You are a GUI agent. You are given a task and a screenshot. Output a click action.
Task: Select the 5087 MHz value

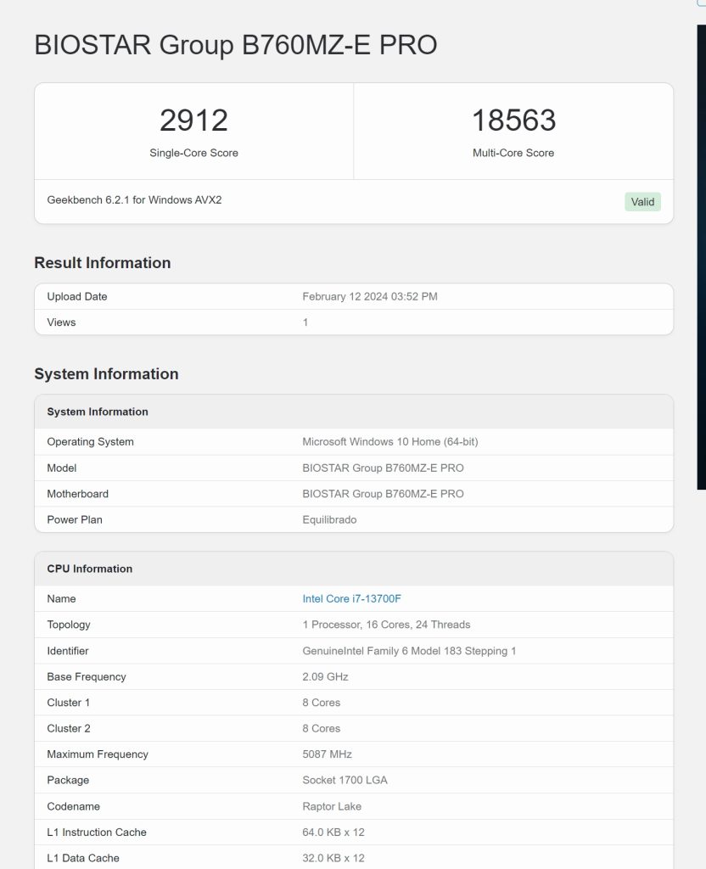pyautogui.click(x=327, y=754)
